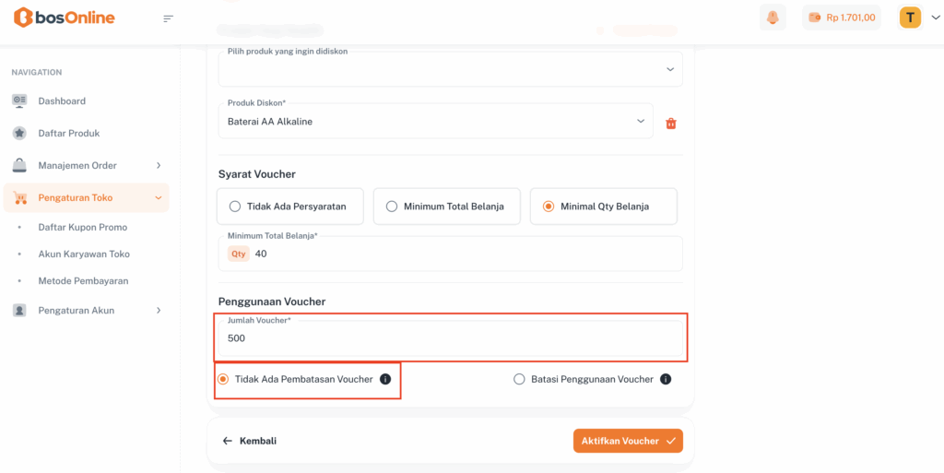This screenshot has height=473, width=944.
Task: Select Minimum Total Belanja radio option
Action: coord(392,207)
